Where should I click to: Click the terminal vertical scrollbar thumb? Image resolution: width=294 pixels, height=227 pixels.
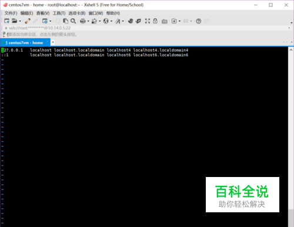tap(291, 218)
